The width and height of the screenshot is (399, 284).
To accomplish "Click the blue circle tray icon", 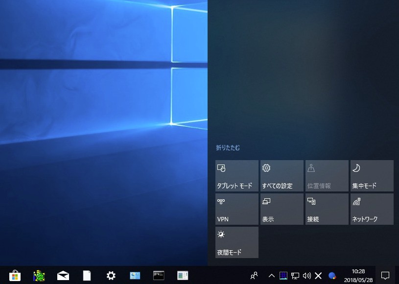I will 332,276.
